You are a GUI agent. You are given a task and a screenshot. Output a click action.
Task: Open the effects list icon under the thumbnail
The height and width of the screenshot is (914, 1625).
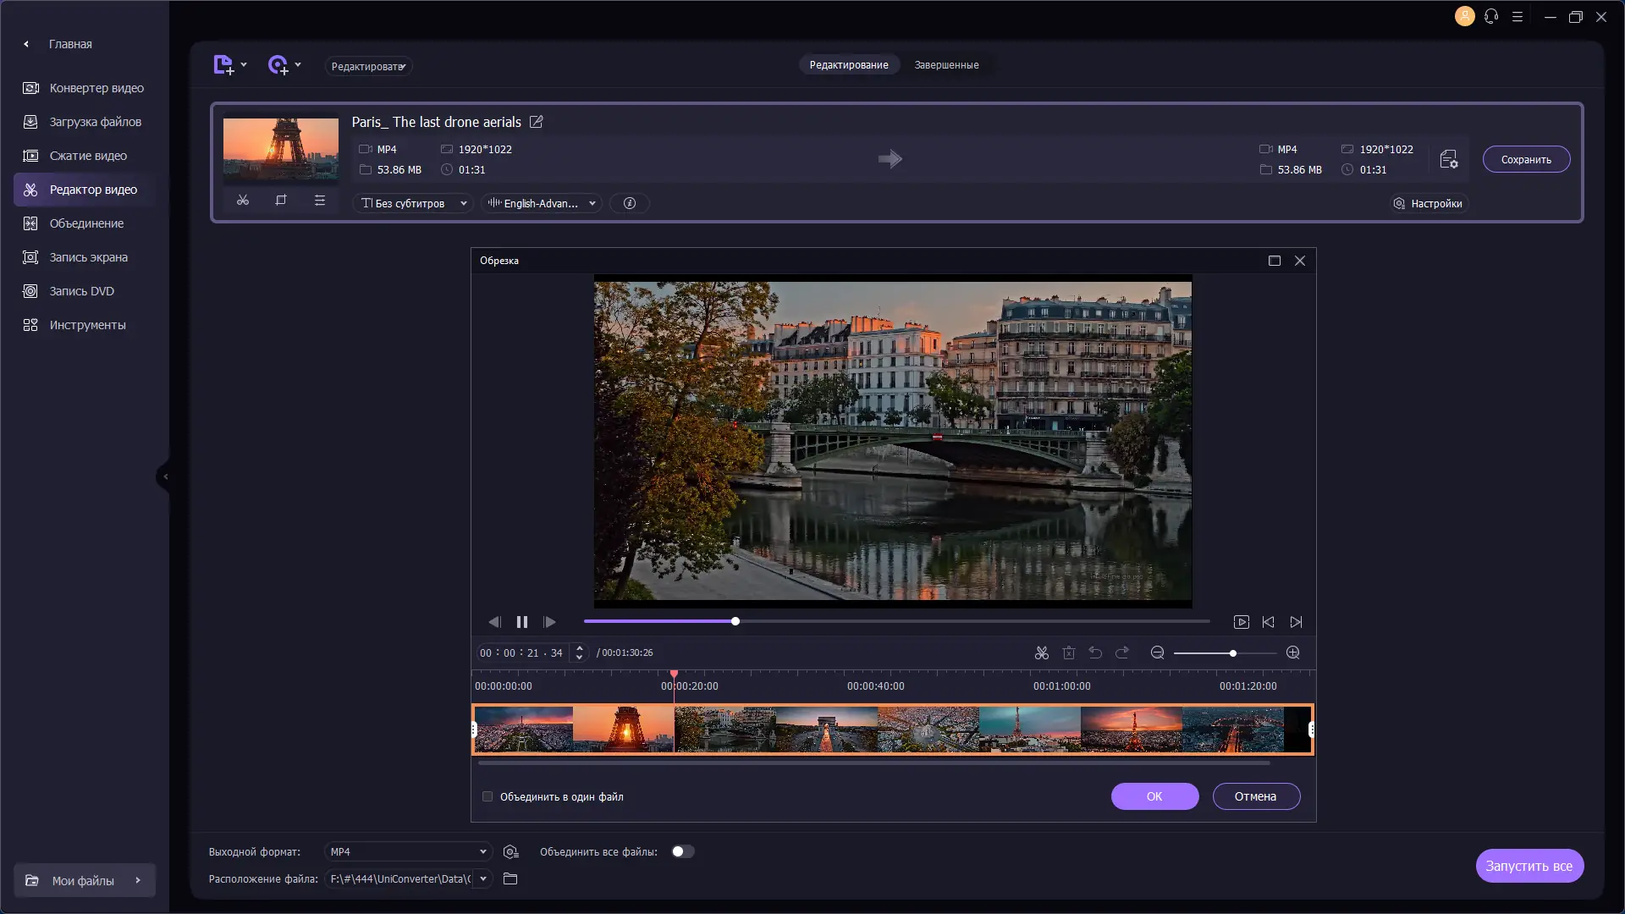click(x=319, y=201)
